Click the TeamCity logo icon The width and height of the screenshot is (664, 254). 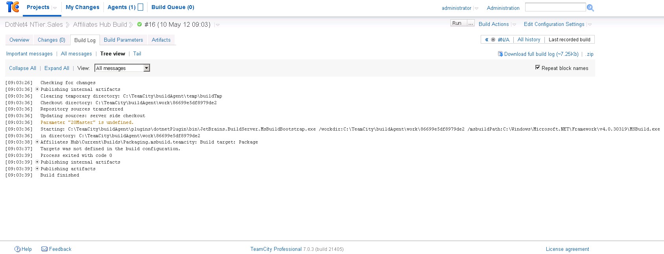(13, 7)
